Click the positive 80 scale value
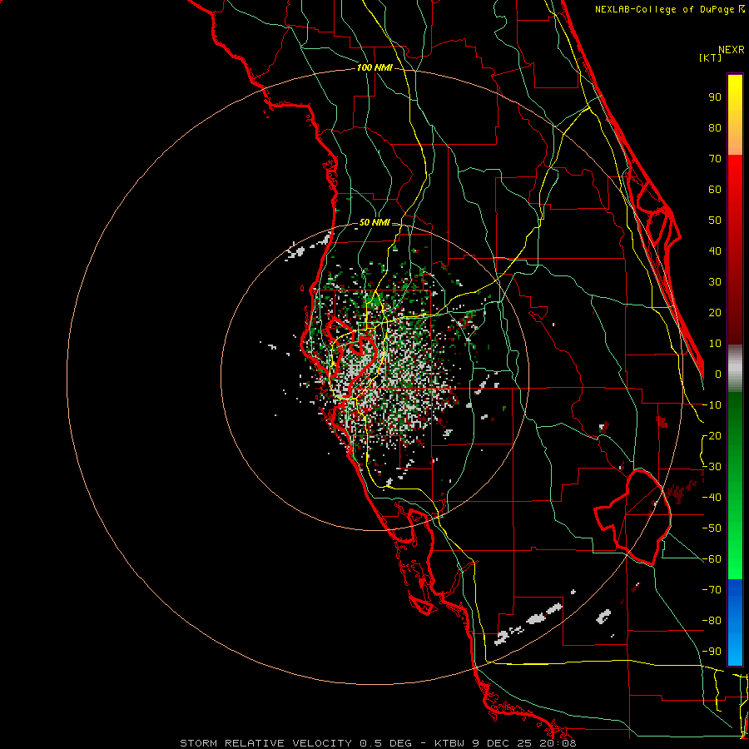This screenshot has width=749, height=749. pos(715,127)
